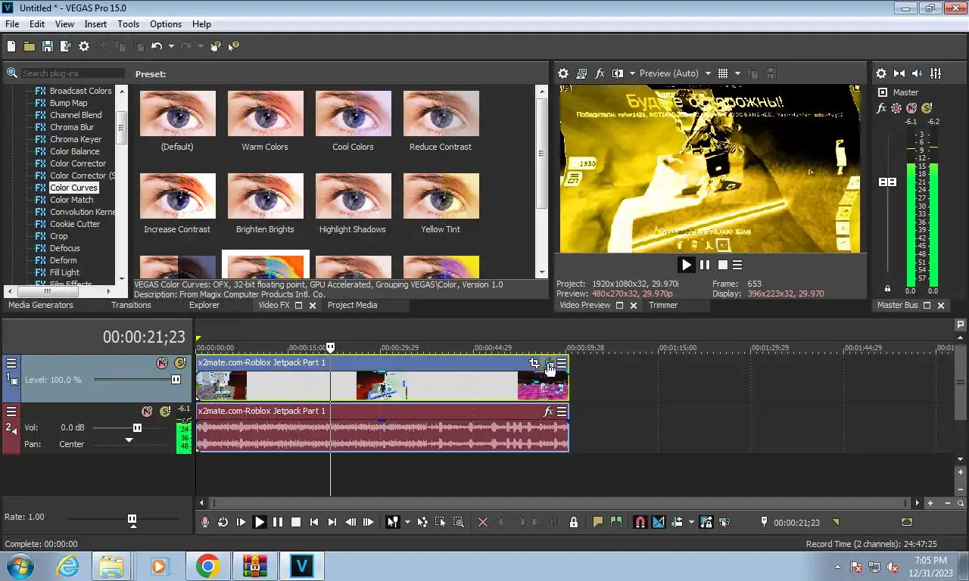969x581 pixels.
Task: Open split screen view dropdown arrow
Action: pos(632,73)
